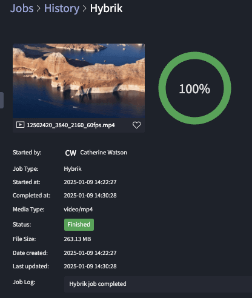Image resolution: width=252 pixels, height=298 pixels.
Task: Select the 263.13 MB file size value
Action: pos(78,239)
